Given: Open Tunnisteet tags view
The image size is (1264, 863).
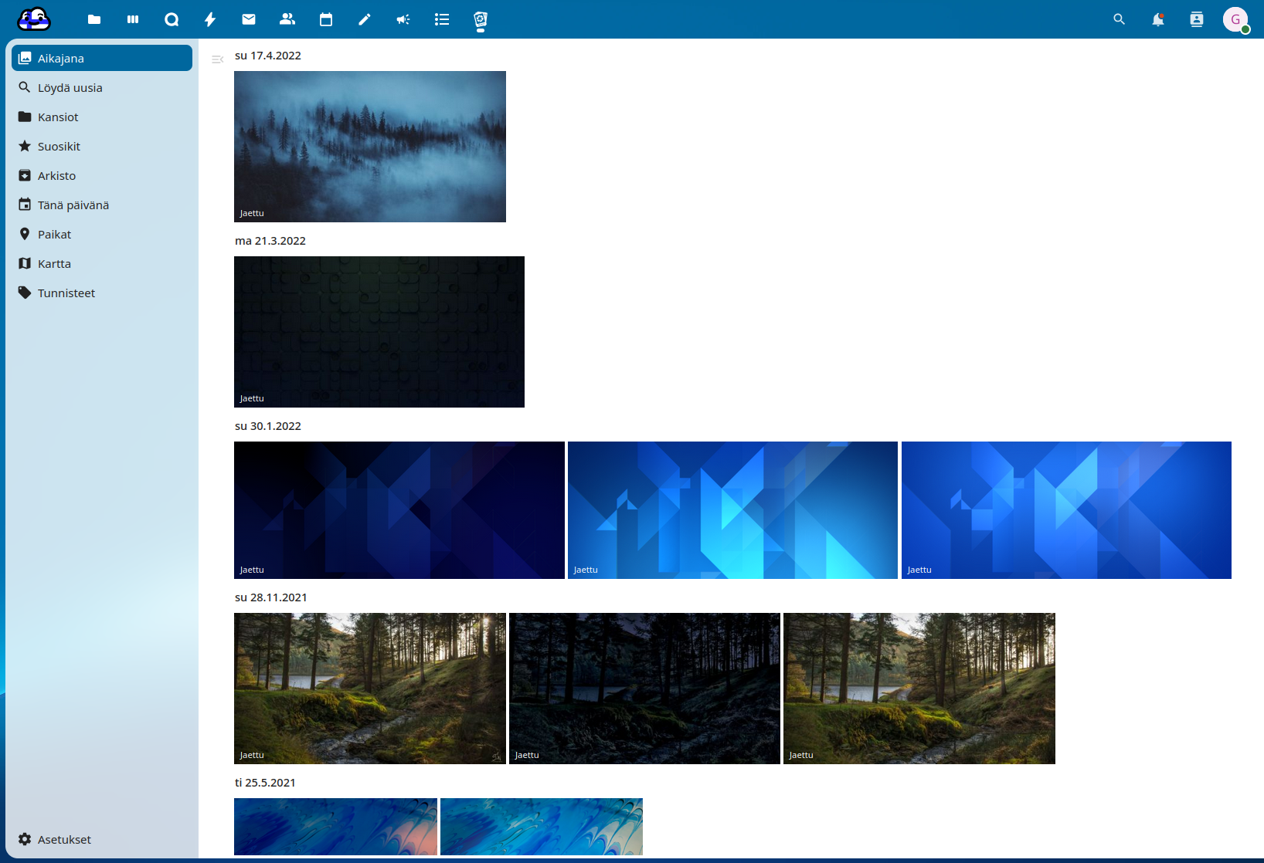Looking at the screenshot, I should (102, 293).
